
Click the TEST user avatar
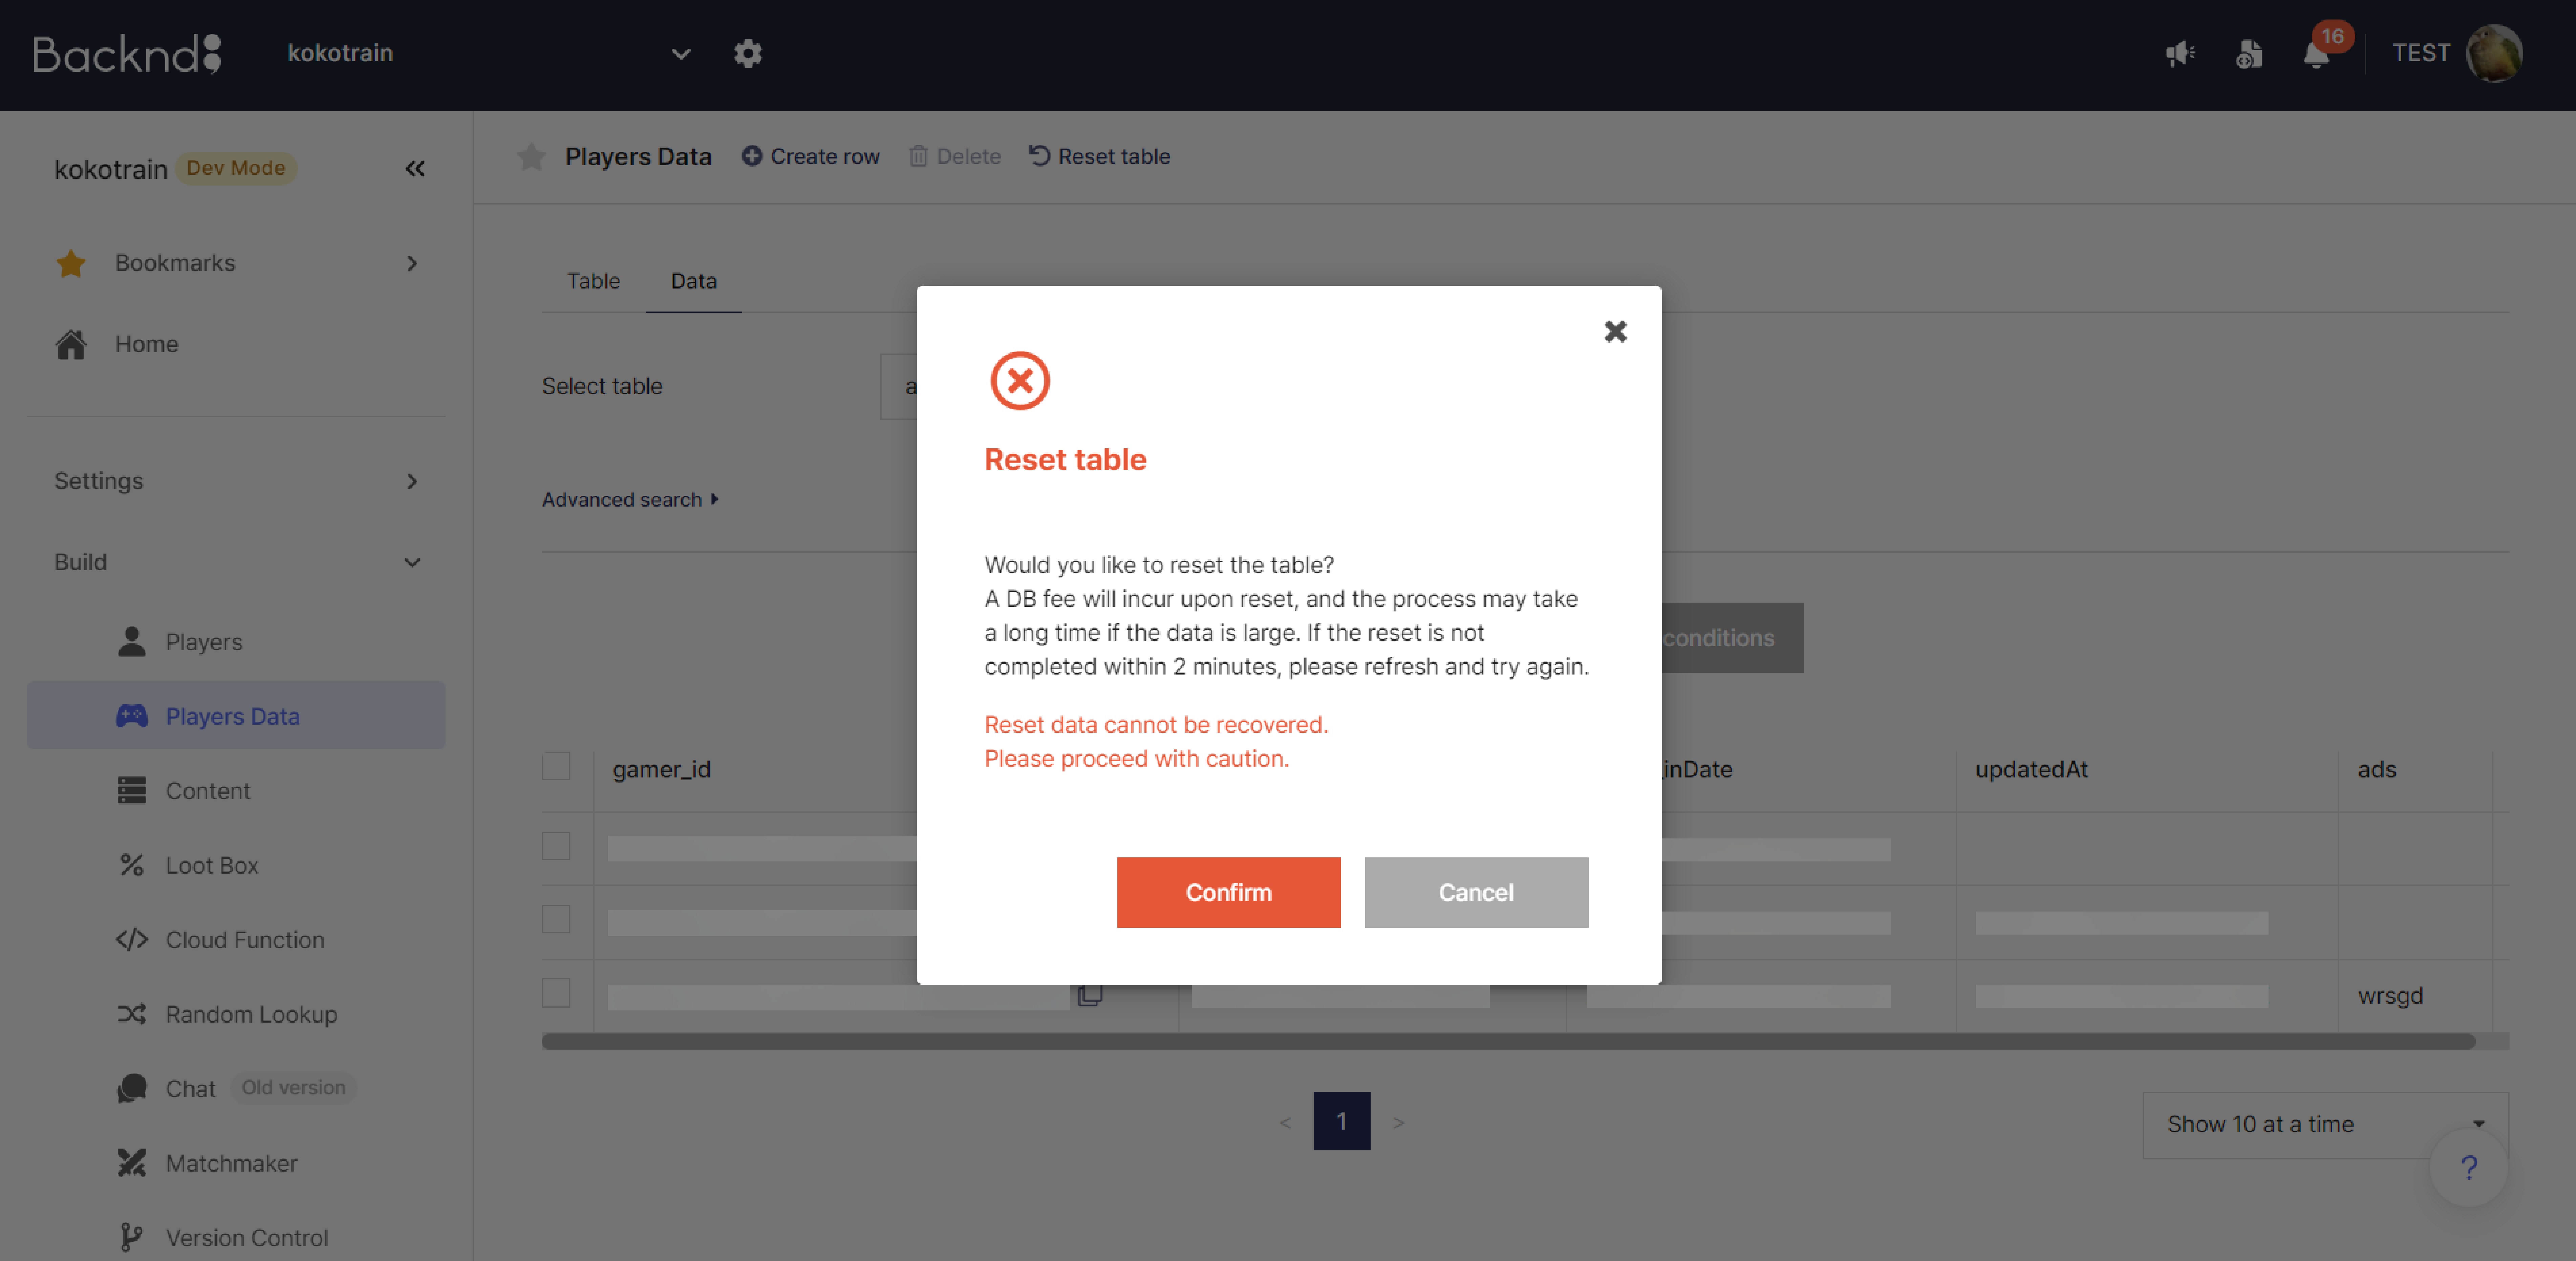(x=2494, y=53)
